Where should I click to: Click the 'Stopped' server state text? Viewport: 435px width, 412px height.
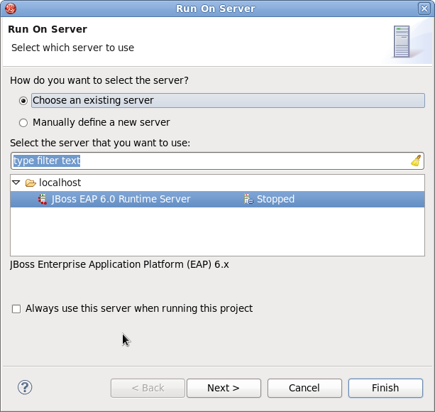[275, 200]
